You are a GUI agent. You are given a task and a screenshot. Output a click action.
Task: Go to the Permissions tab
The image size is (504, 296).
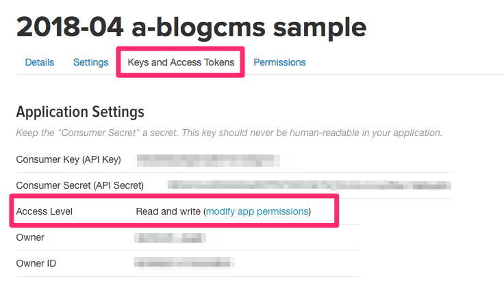pyautogui.click(x=279, y=62)
